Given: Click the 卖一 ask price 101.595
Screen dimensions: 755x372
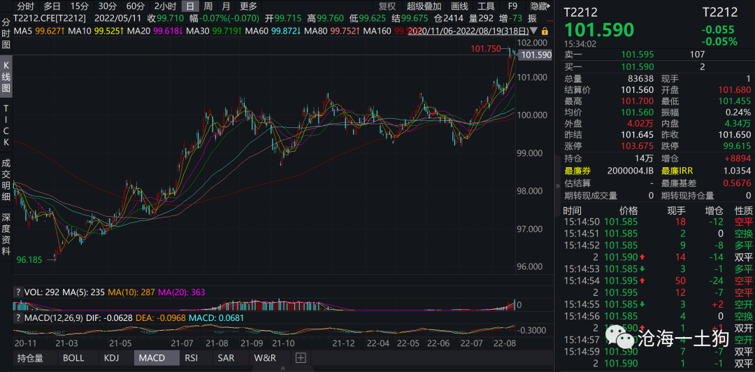Looking at the screenshot, I should pos(638,55).
